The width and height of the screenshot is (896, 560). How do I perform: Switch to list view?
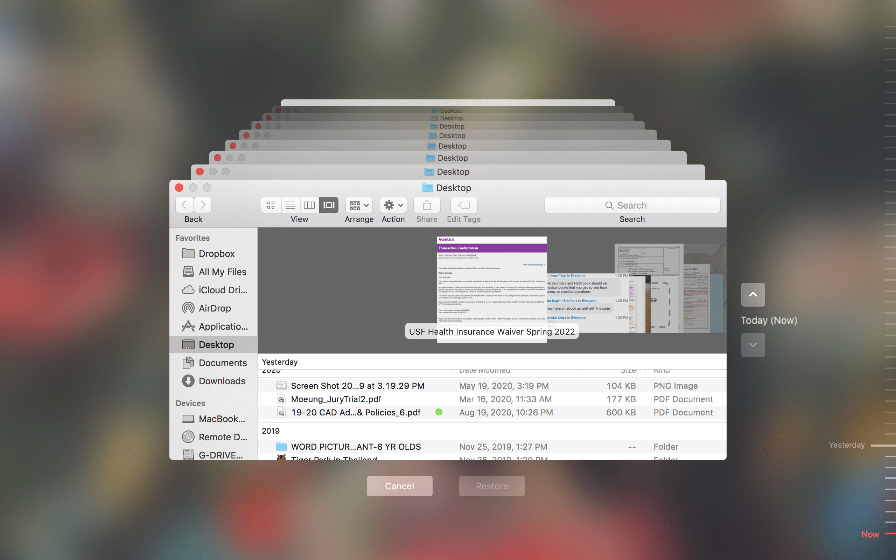pyautogui.click(x=290, y=205)
